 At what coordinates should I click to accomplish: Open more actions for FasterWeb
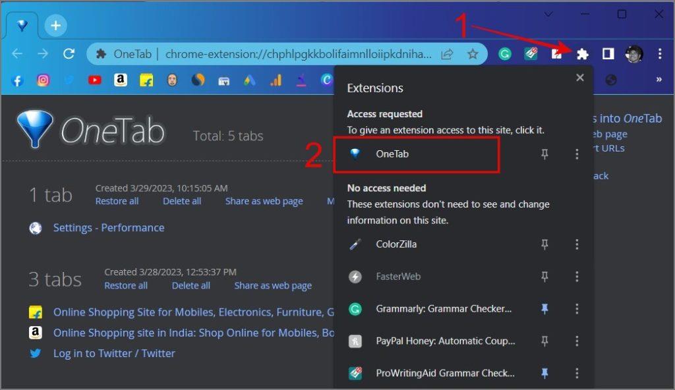(x=577, y=277)
